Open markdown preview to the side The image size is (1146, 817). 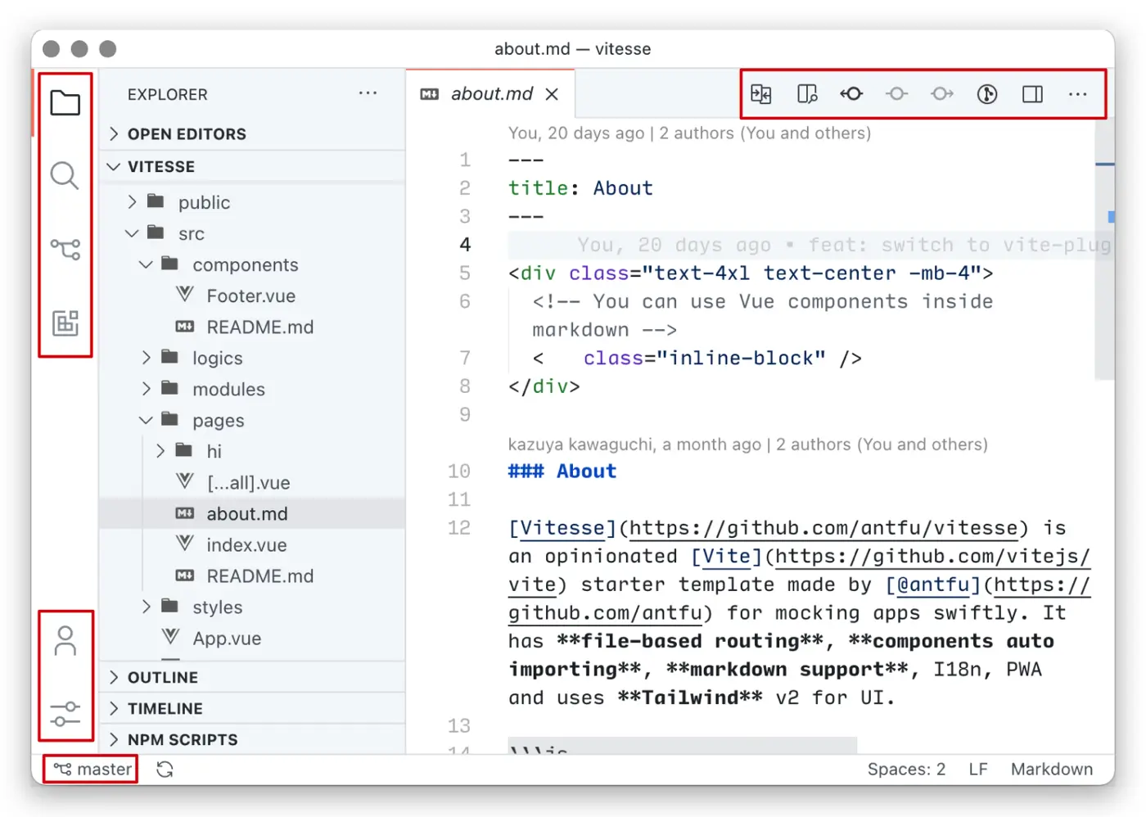coord(807,94)
